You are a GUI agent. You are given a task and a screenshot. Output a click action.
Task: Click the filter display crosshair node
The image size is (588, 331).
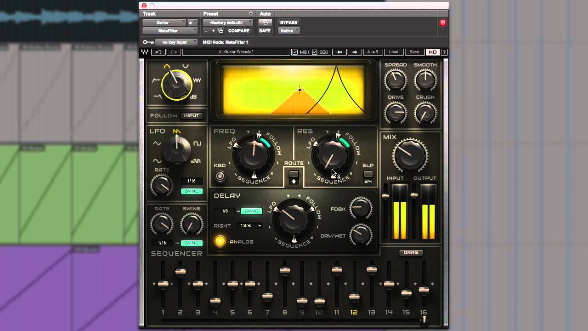tap(300, 90)
